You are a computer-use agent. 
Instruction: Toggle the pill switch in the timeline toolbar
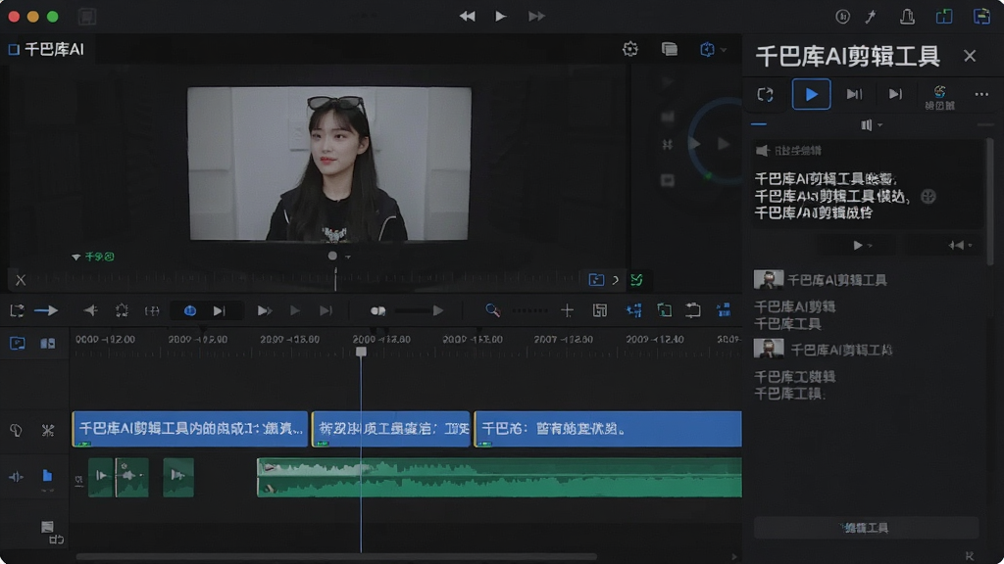tap(377, 310)
